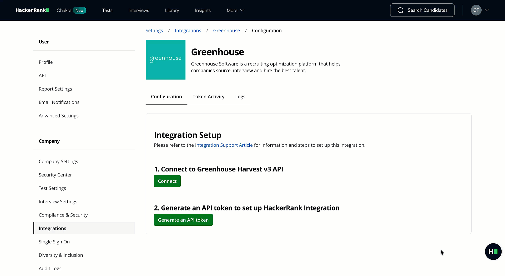The width and height of the screenshot is (505, 276).
Task: Open Diversity & Inclusion in the sidebar
Action: 61,255
